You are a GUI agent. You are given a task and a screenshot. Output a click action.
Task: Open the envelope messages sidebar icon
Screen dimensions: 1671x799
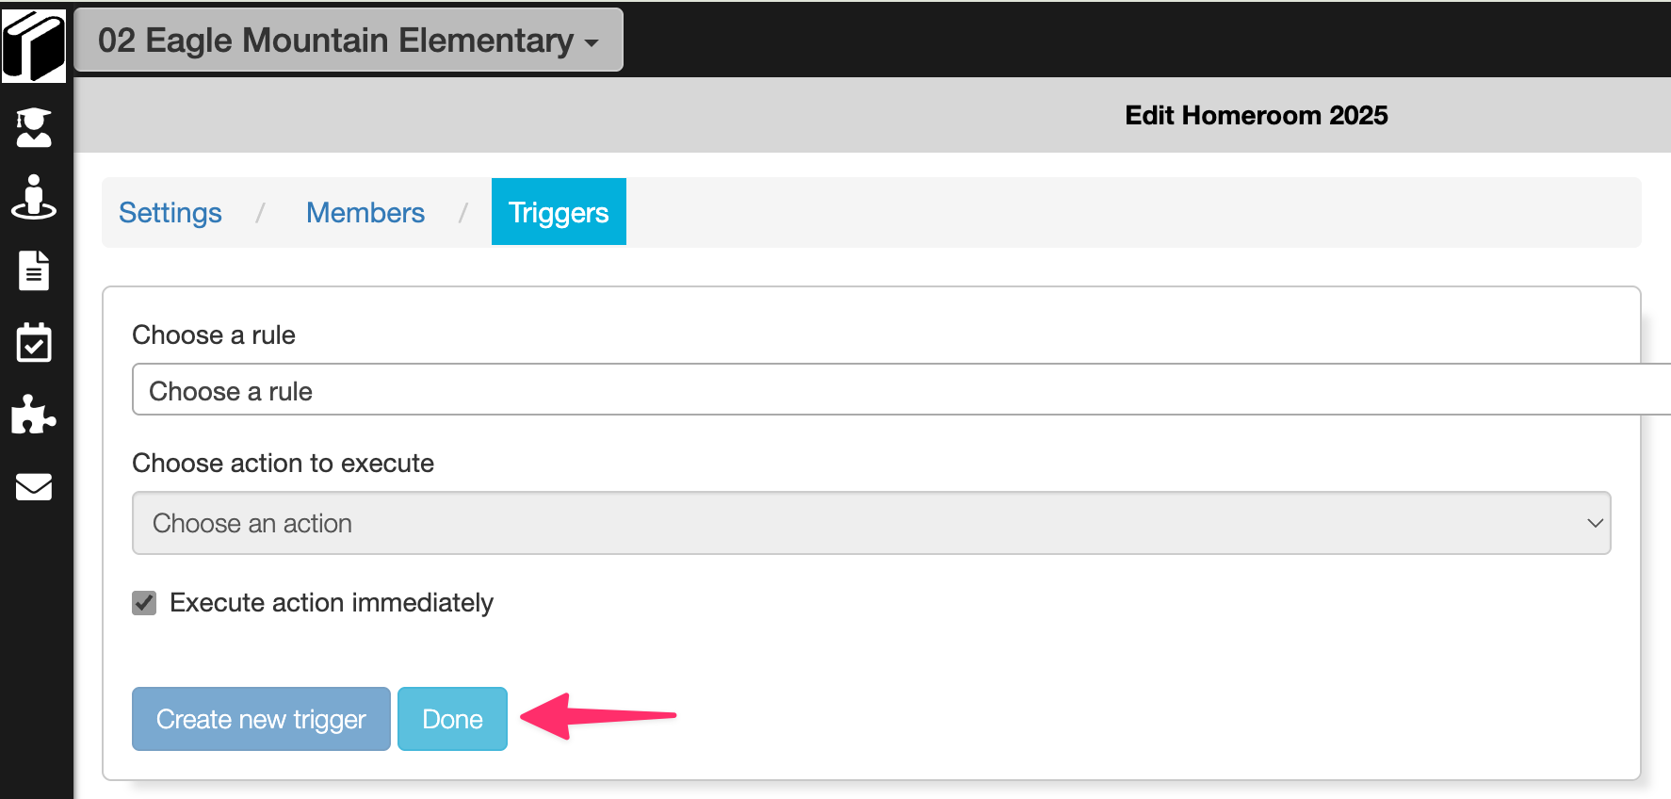(34, 486)
